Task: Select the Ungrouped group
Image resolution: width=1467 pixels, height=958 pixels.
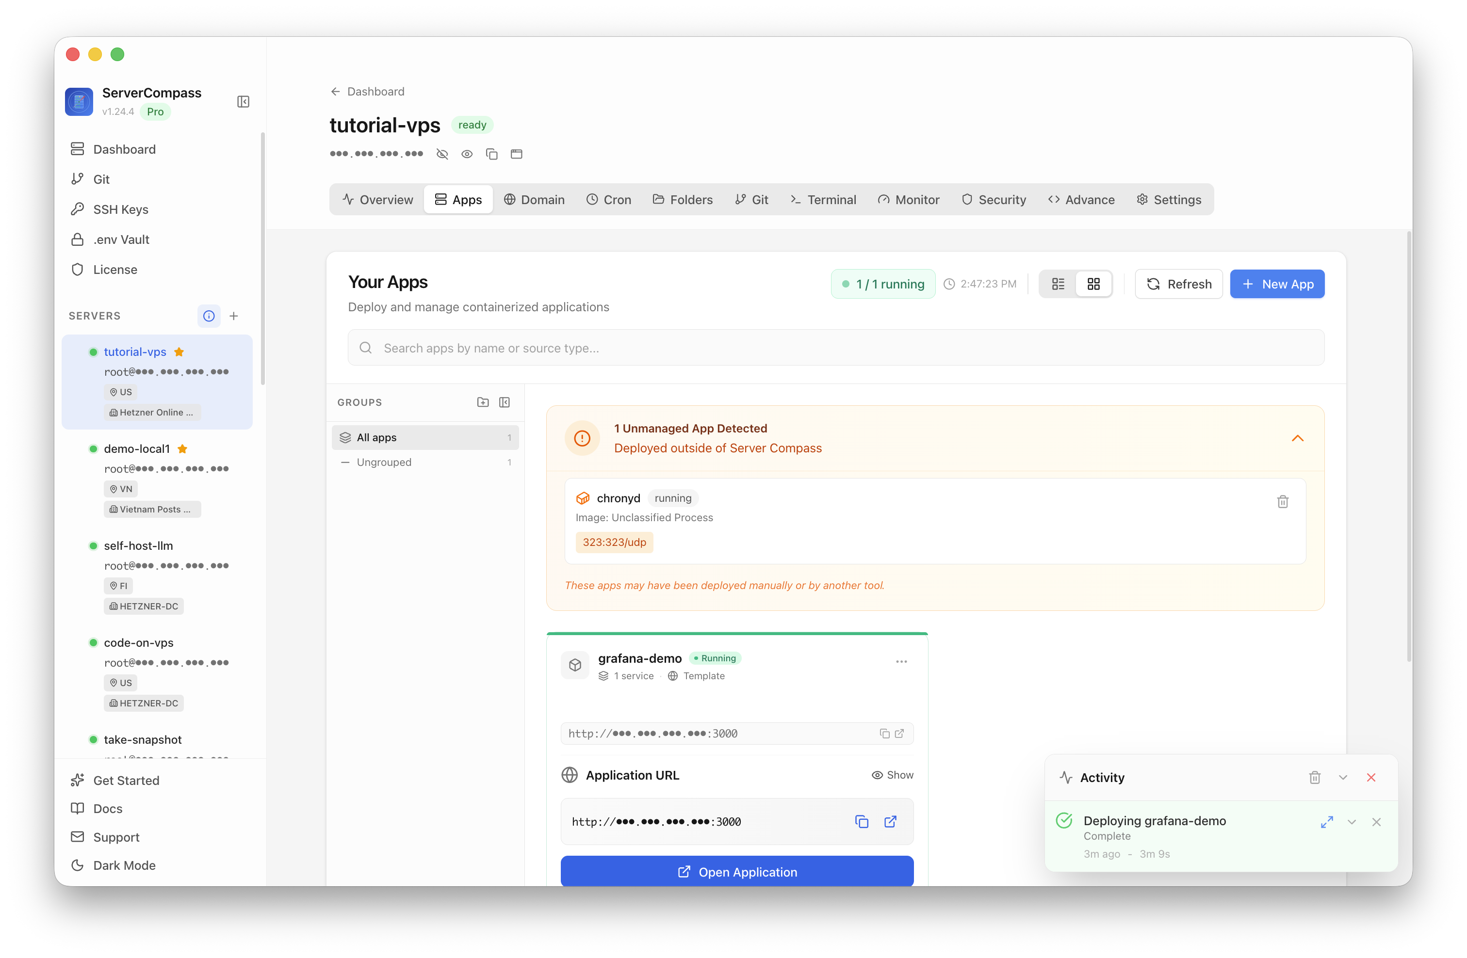Action: [x=425, y=462]
